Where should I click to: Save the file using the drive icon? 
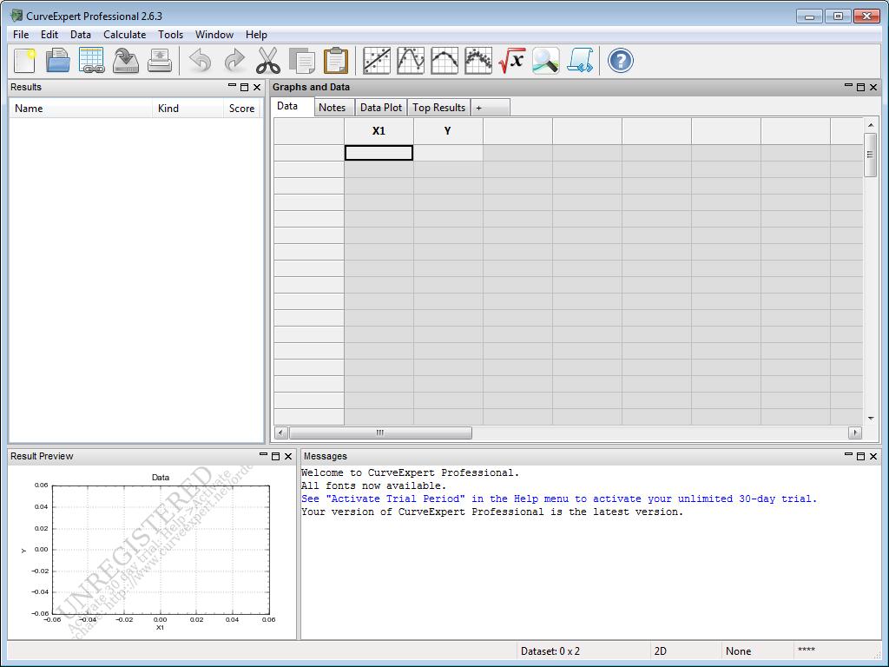point(126,60)
